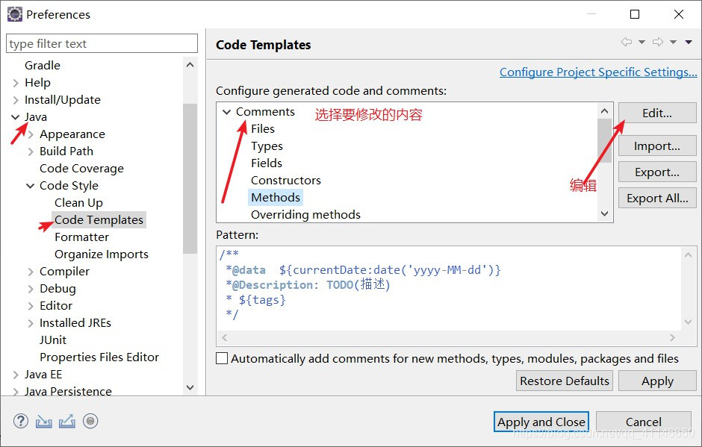
Task: Select Gradle in preferences tree
Action: pyautogui.click(x=42, y=66)
